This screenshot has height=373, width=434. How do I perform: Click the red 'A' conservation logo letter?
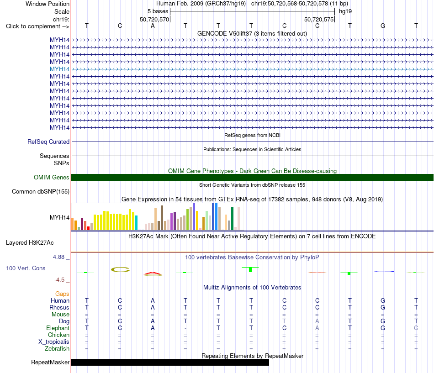point(153,274)
